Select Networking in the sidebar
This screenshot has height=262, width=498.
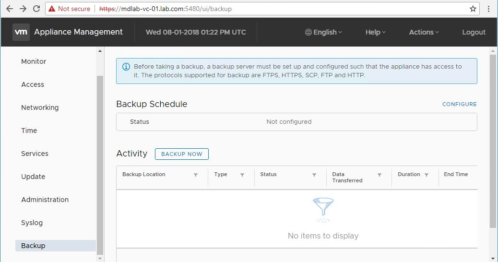click(x=40, y=107)
